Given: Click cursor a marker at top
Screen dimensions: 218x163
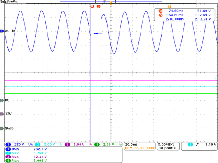Looking at the screenshot, I should tap(92, 7).
